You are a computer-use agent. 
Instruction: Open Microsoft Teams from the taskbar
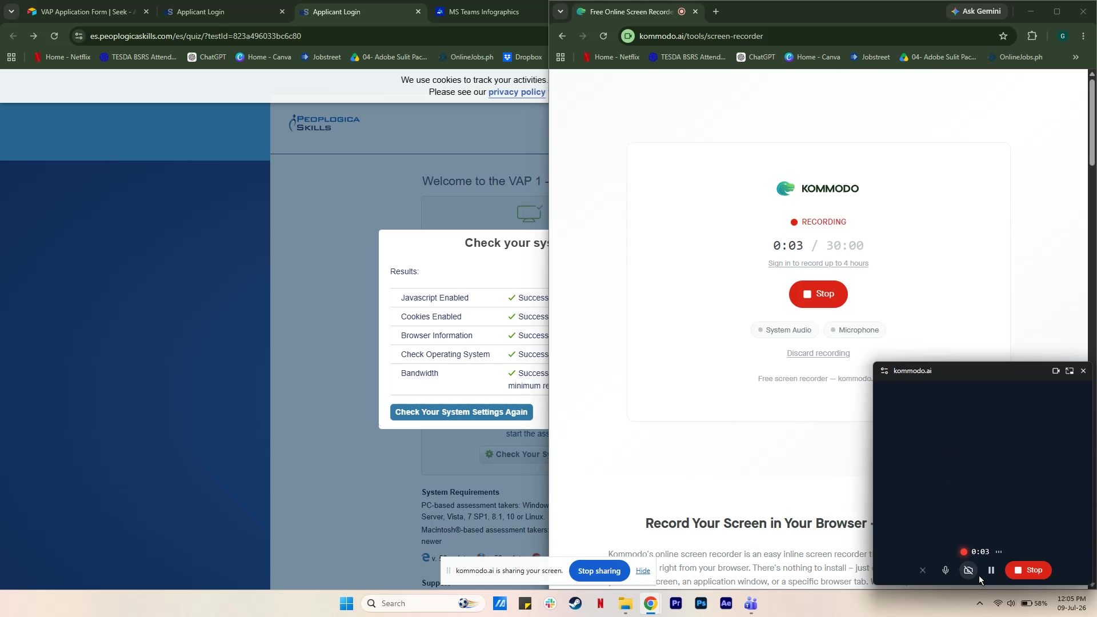(751, 603)
